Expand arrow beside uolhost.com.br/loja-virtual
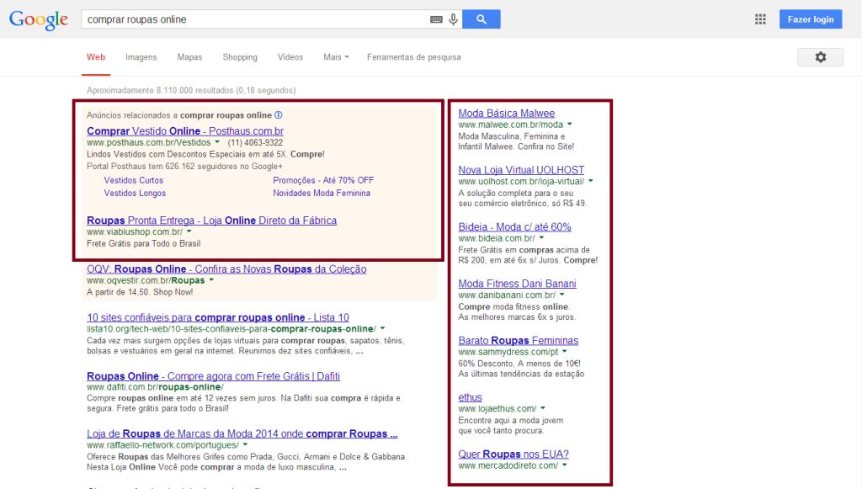Viewport: 862px width, 489px height. (x=591, y=181)
